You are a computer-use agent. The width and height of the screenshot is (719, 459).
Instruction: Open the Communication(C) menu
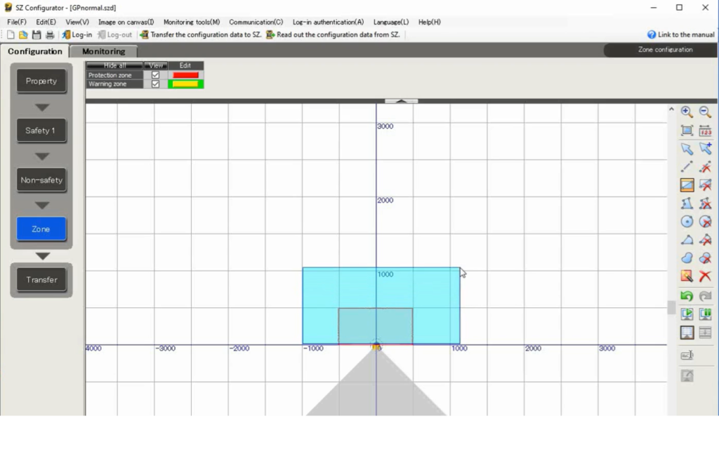tap(256, 22)
